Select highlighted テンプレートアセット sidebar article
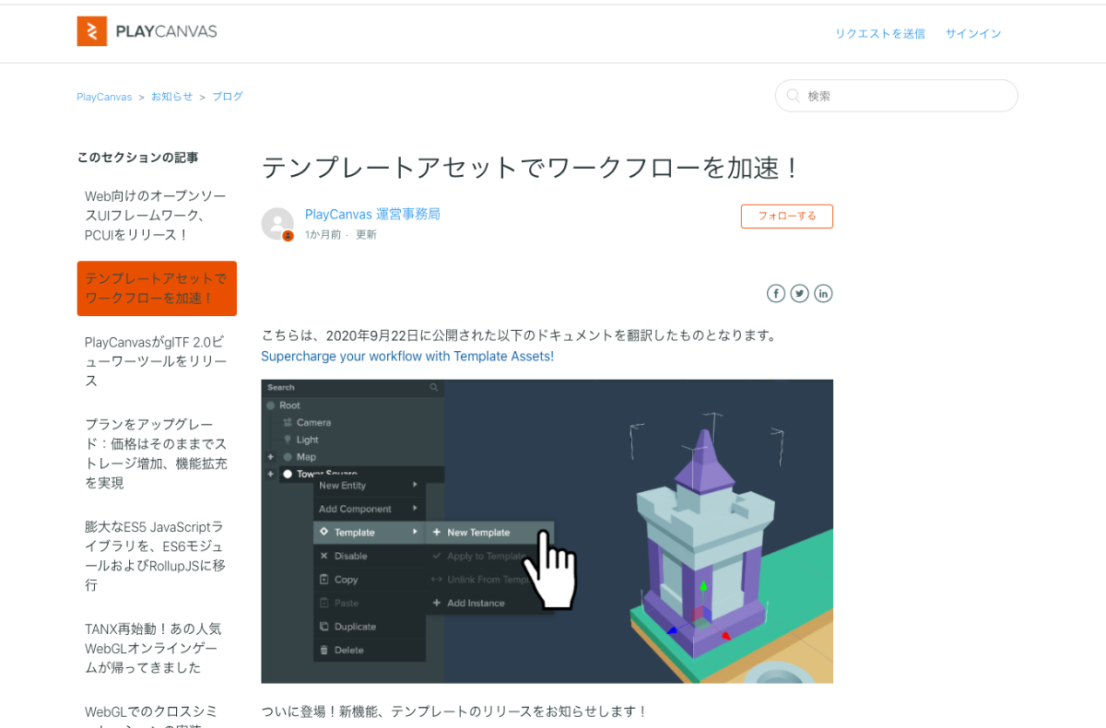Screen dimensions: 1106x728 pyautogui.click(x=157, y=288)
